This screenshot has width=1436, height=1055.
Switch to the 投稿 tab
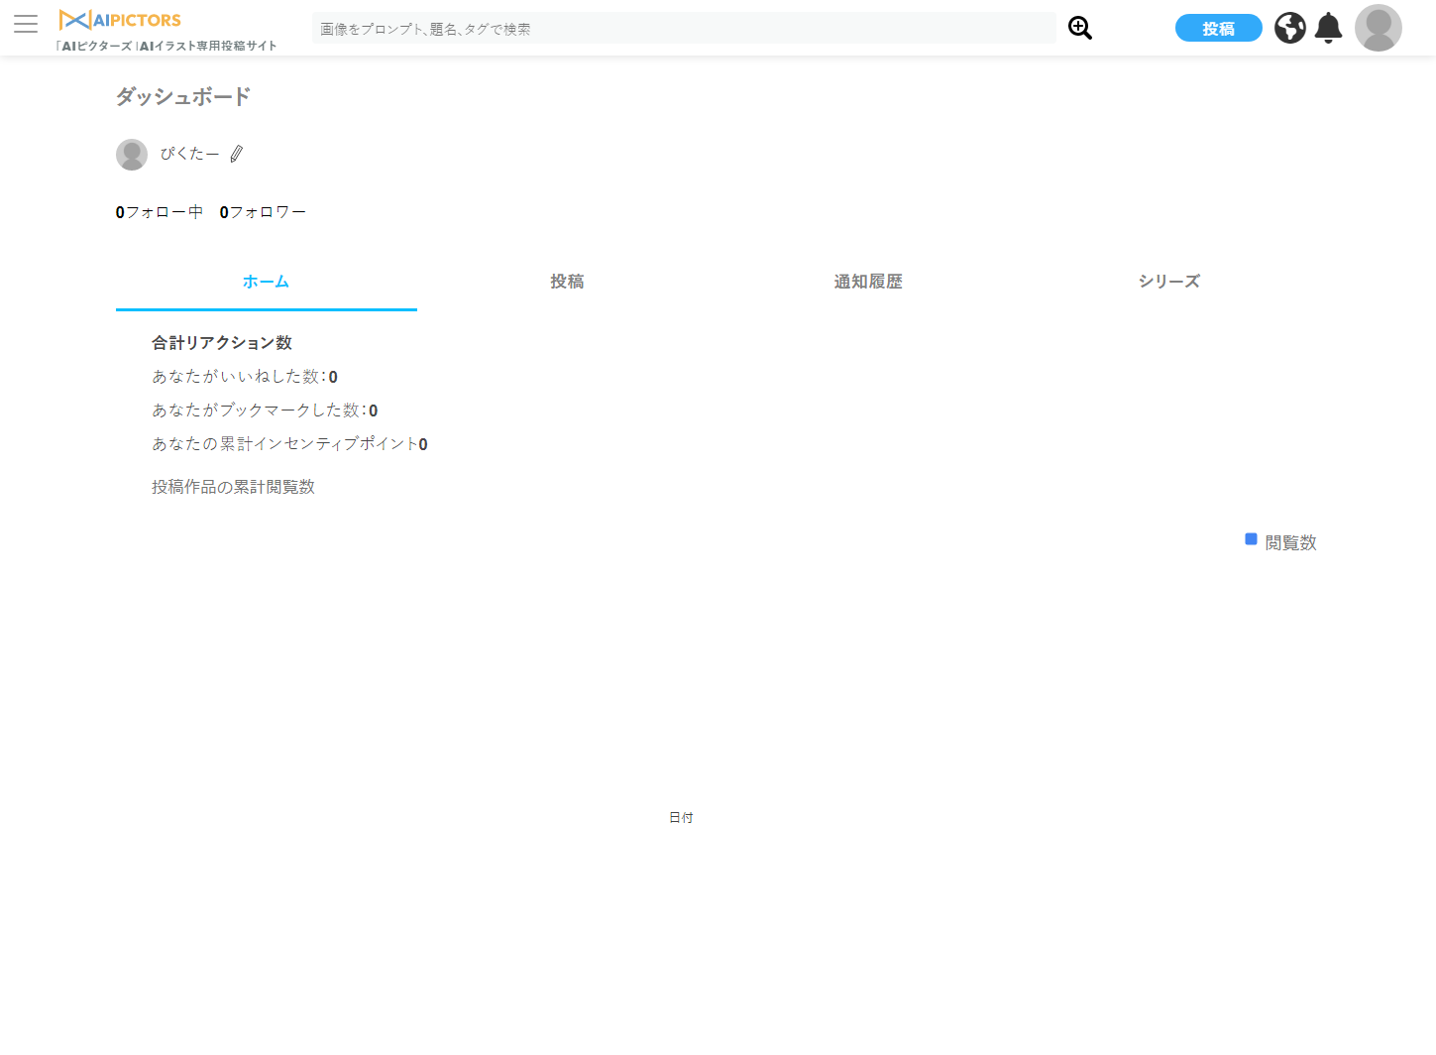click(567, 282)
